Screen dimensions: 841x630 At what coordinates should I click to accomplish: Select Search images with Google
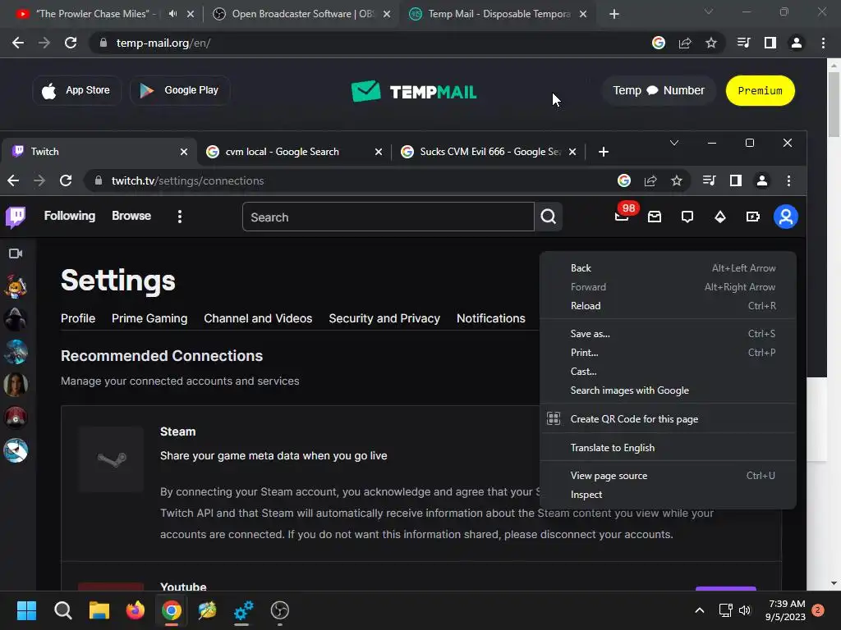tap(668, 390)
